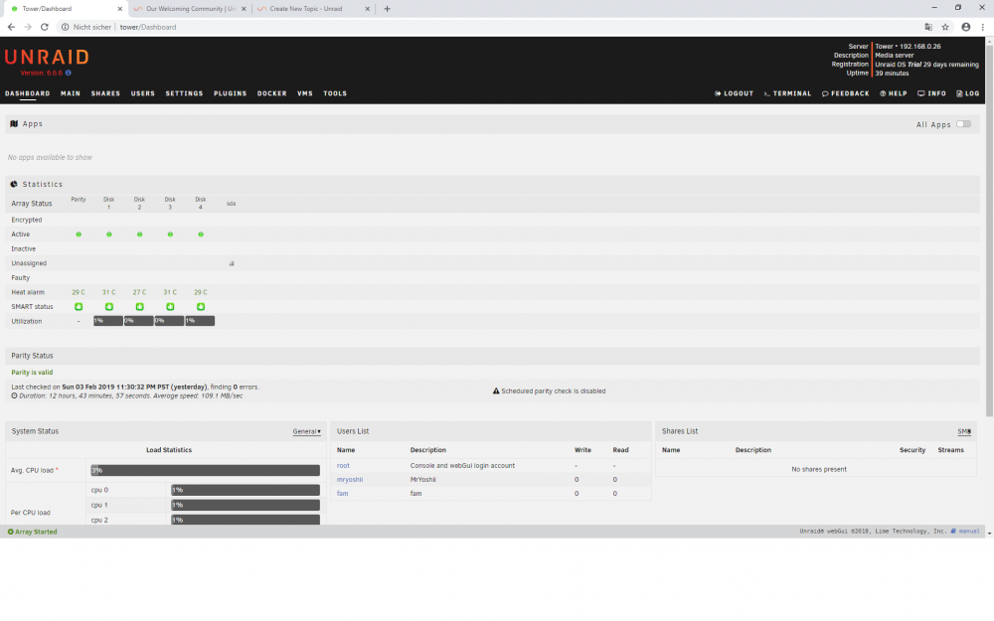Image resolution: width=994 pixels, height=621 pixels.
Task: Reload the page in browser
Action: [x=45, y=27]
